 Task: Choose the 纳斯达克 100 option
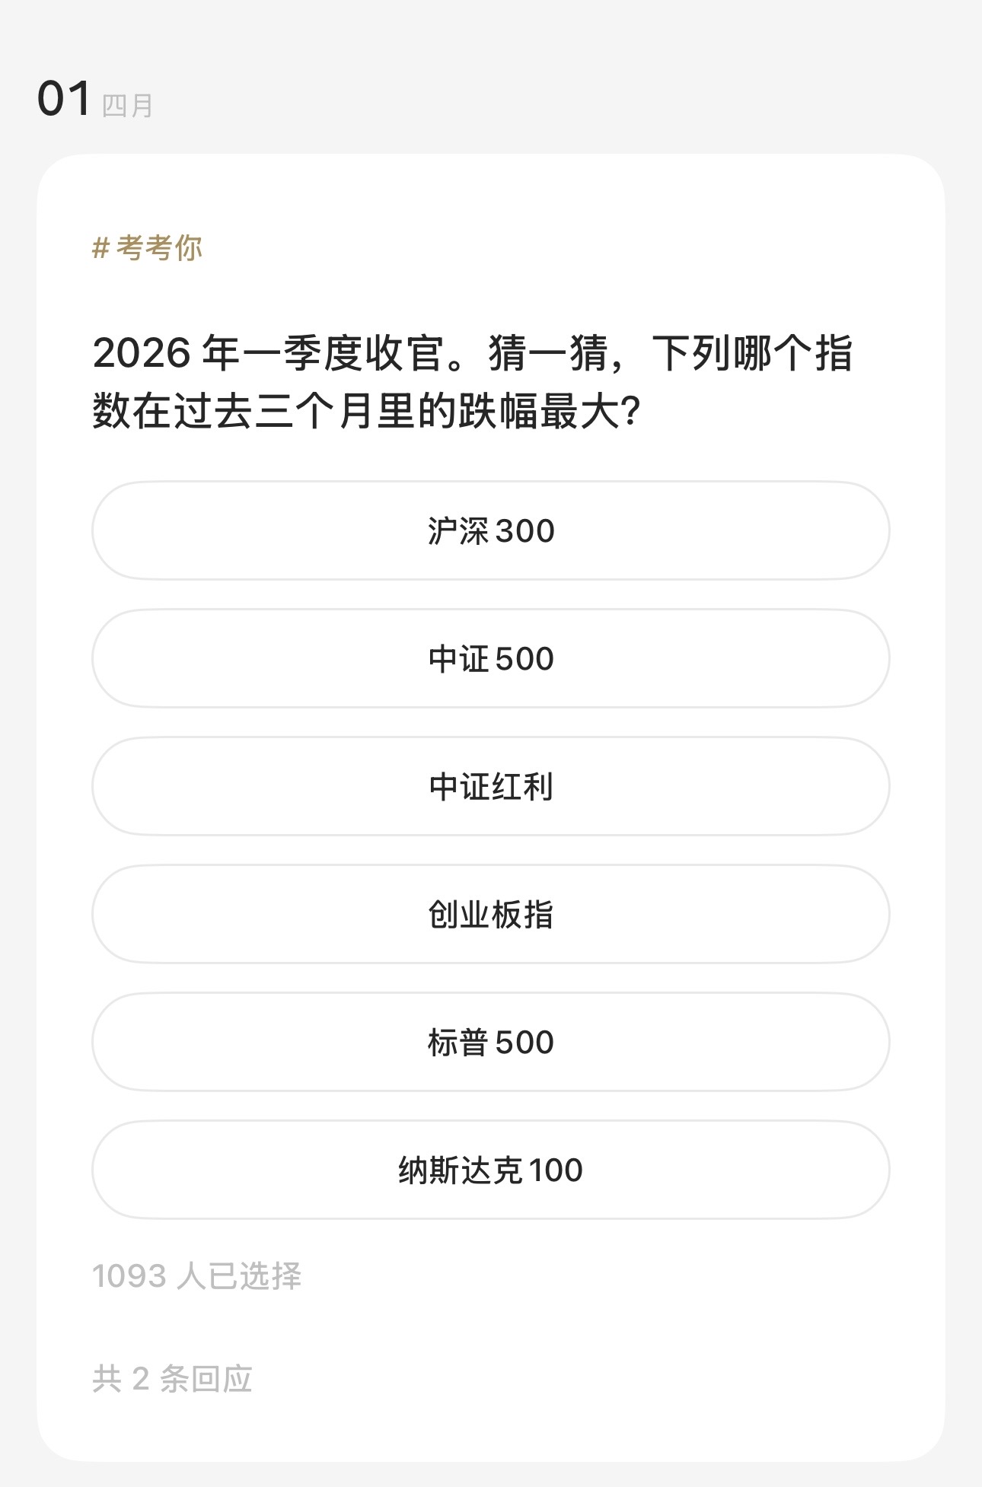(491, 1170)
